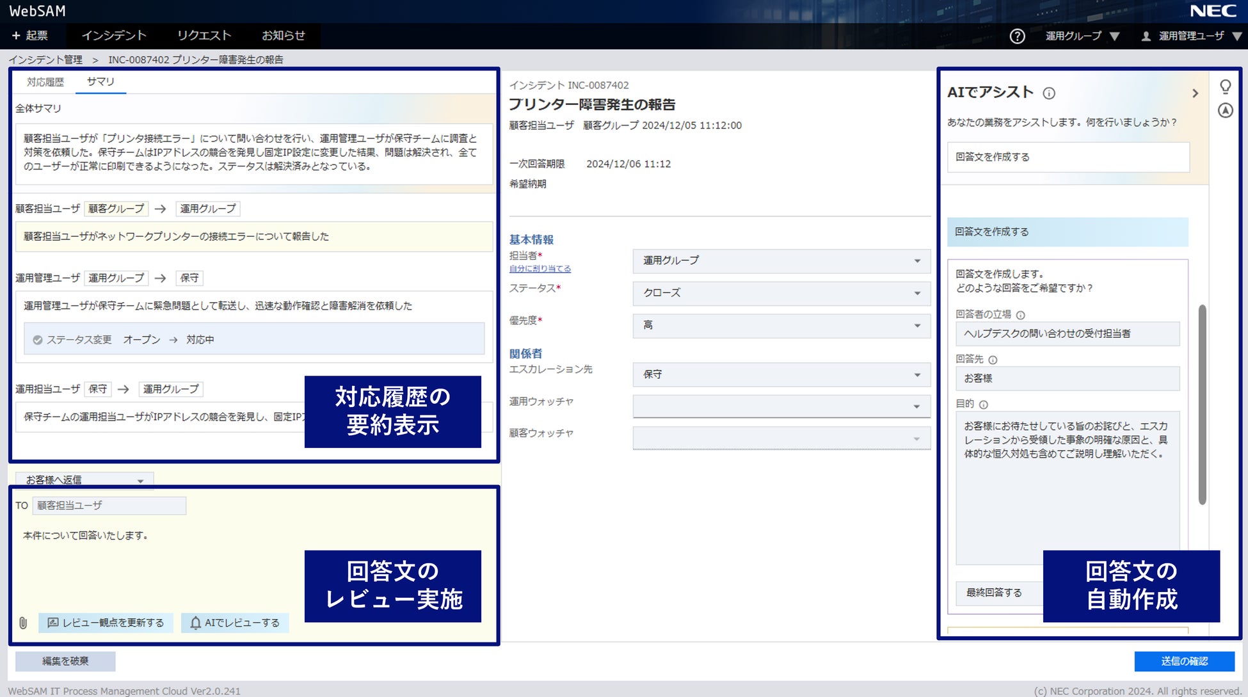
Task: Click the info icon next to AIでアシスト
Action: [1049, 93]
